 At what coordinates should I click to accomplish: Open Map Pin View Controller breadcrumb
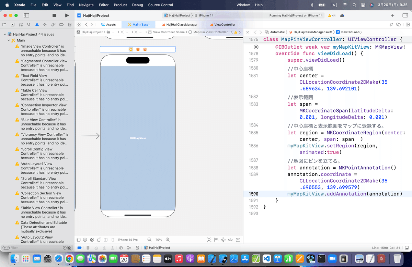tap(208, 32)
